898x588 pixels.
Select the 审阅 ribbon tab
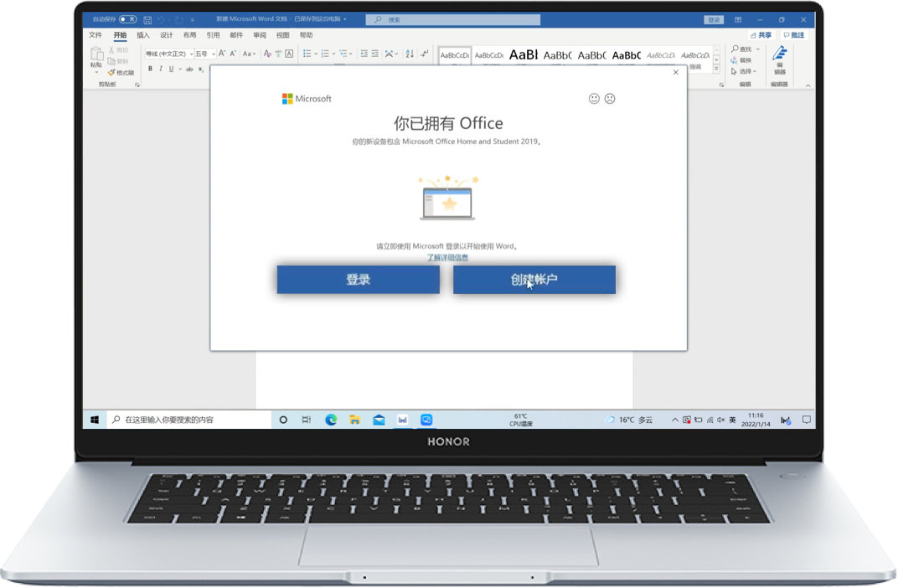(260, 35)
